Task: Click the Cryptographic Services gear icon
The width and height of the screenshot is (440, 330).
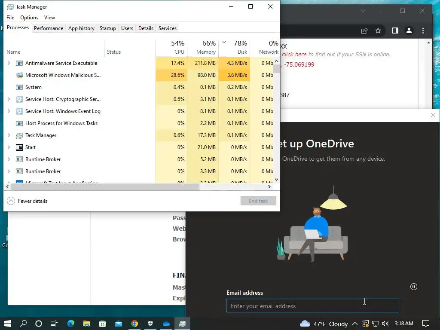Action: (19, 99)
